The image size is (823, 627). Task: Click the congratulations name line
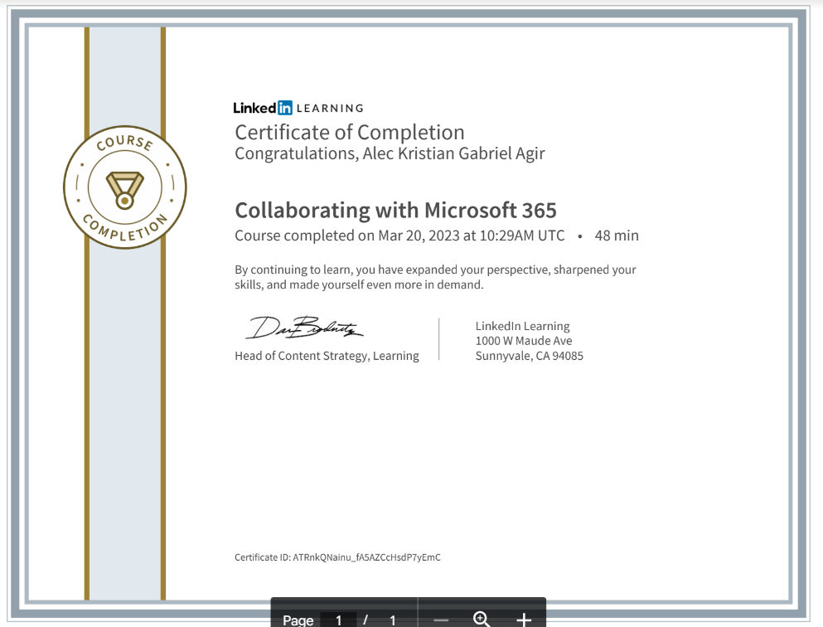(390, 153)
